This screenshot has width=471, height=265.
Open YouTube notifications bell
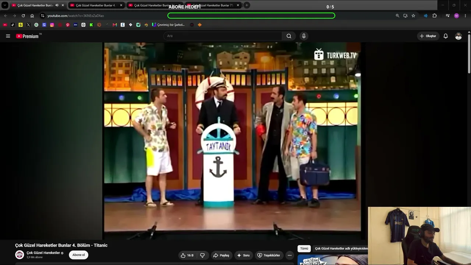pos(446,36)
